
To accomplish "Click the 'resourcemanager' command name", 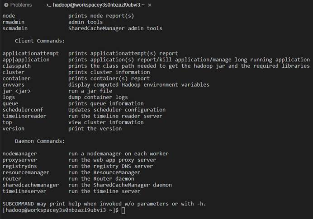I will 26,172.
